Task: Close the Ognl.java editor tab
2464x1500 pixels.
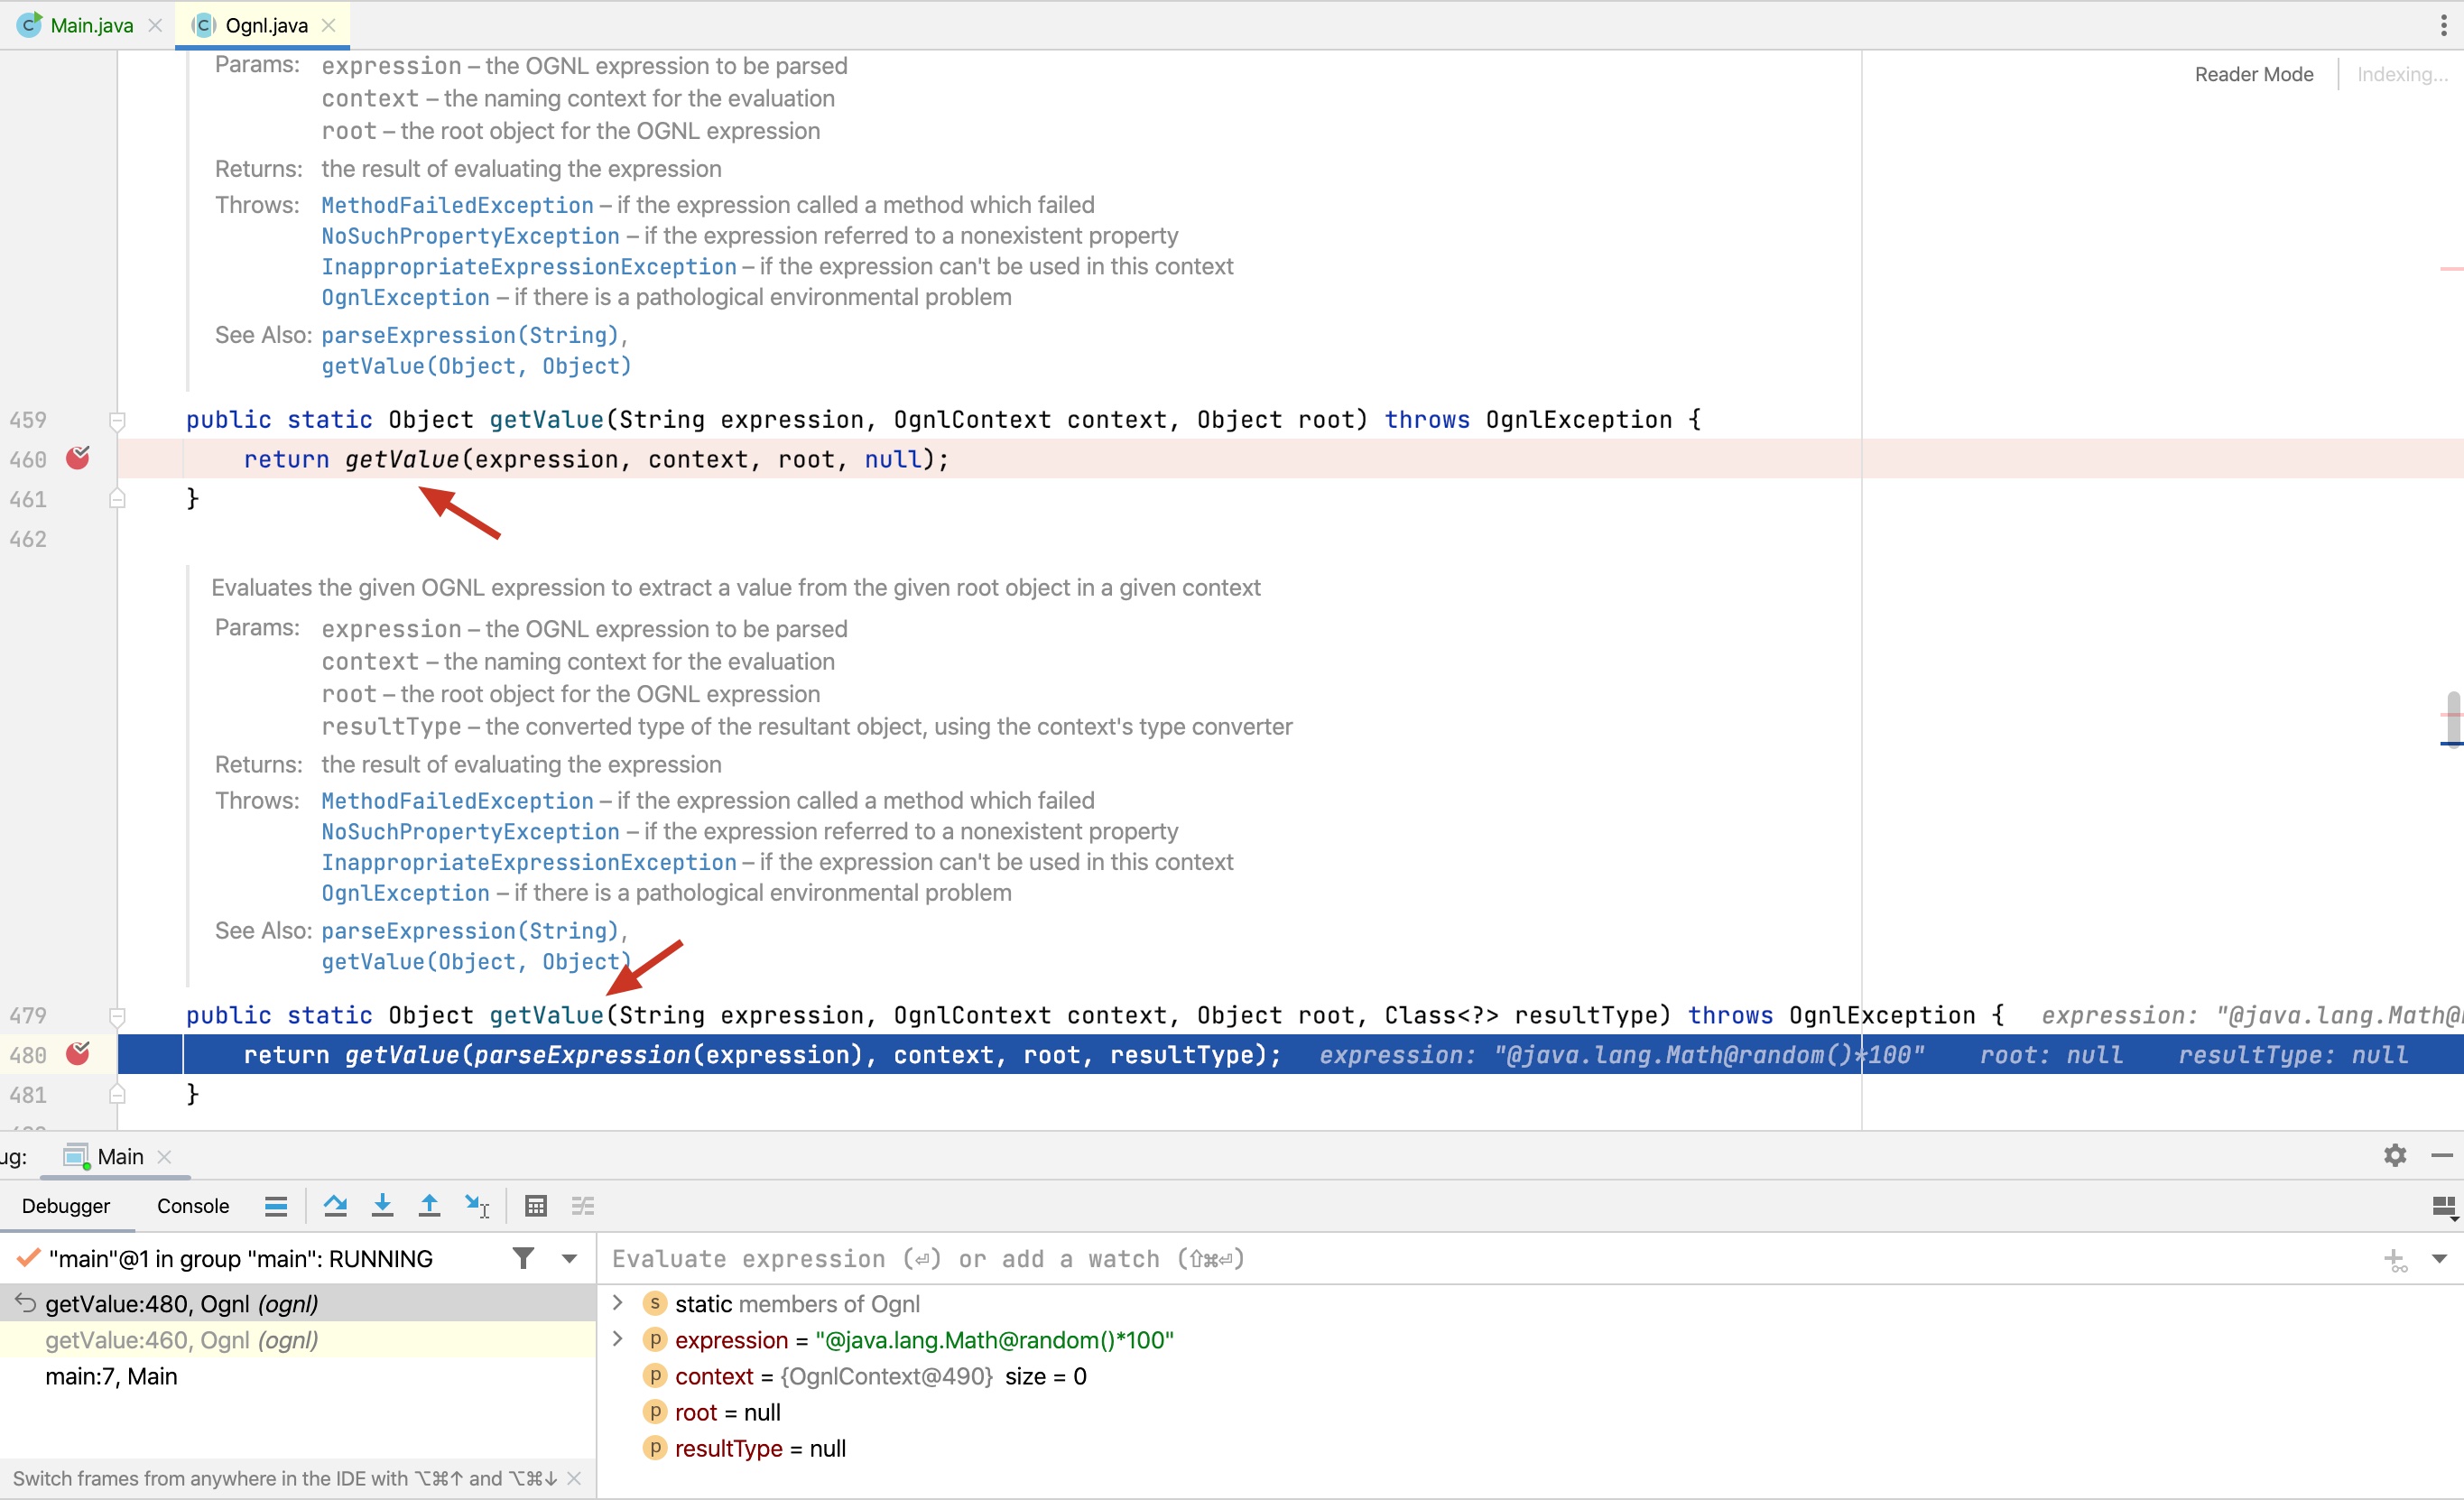Action: pyautogui.click(x=328, y=26)
